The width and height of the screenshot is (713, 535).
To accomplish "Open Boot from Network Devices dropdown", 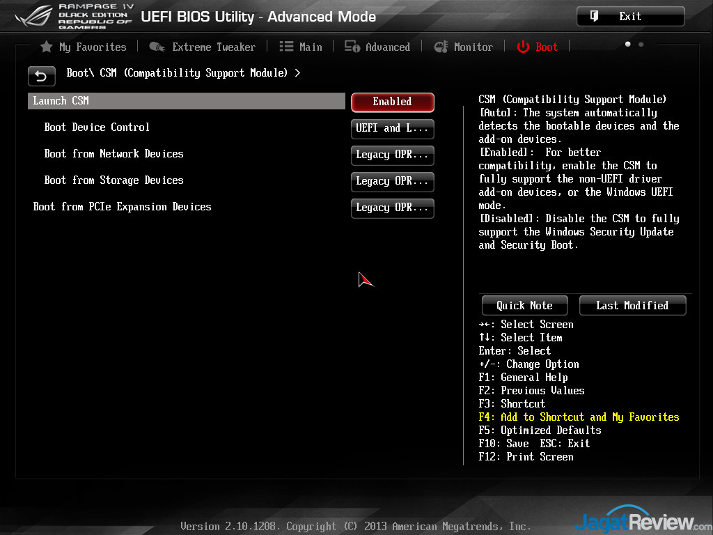I will pos(393,155).
